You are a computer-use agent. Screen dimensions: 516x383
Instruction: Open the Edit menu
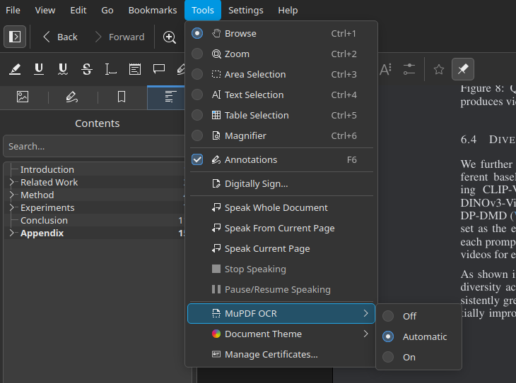(78, 10)
